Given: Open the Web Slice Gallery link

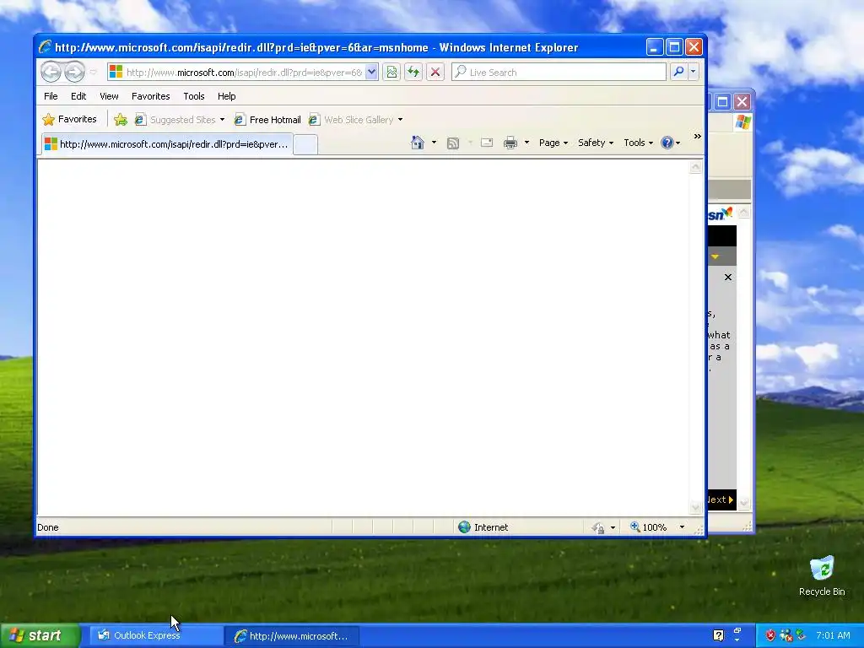Looking at the screenshot, I should tap(352, 120).
